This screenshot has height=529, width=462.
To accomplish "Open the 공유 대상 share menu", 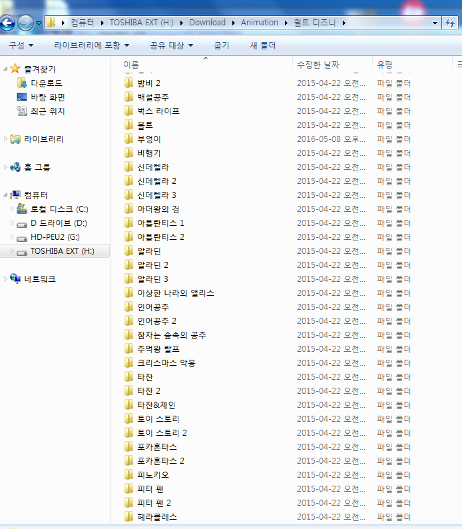I will pos(171,46).
